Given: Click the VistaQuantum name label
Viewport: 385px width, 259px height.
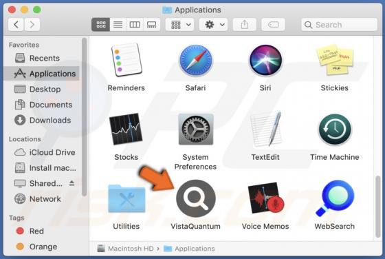Looking at the screenshot, I should (196, 227).
